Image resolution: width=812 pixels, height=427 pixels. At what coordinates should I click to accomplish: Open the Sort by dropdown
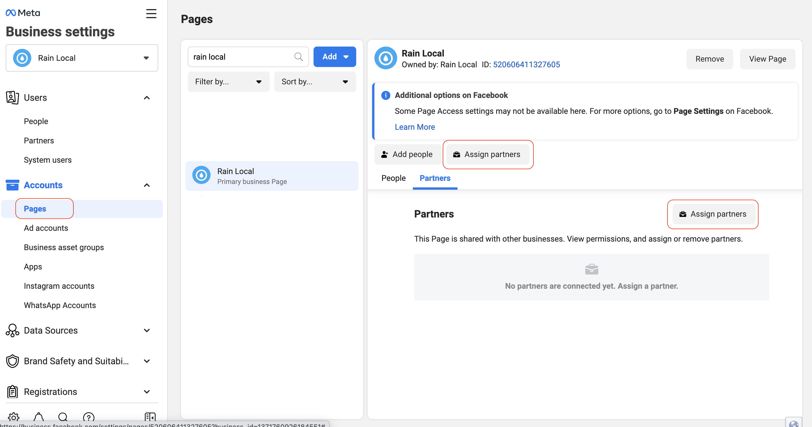click(315, 82)
